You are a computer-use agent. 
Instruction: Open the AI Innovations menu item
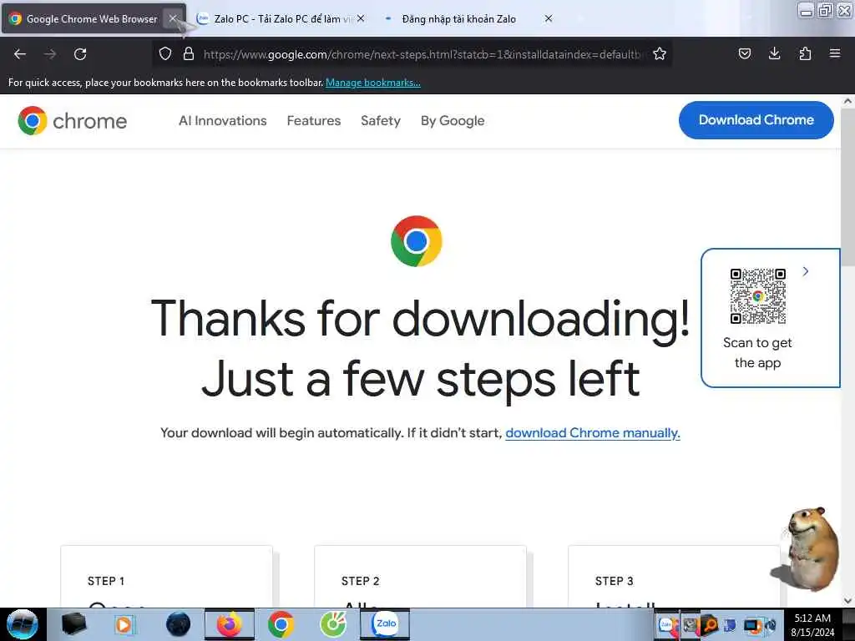(222, 120)
